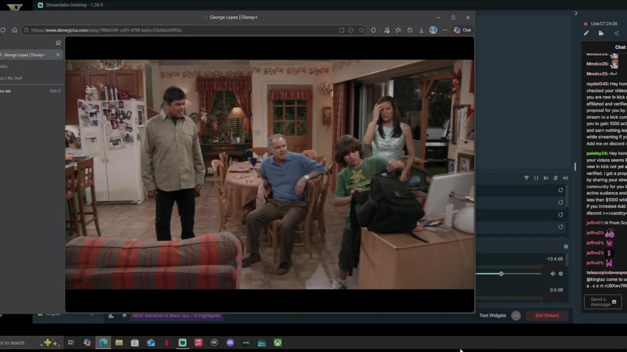This screenshot has height=352, width=627.
Task: Open browser history icon
Action: coord(410,30)
